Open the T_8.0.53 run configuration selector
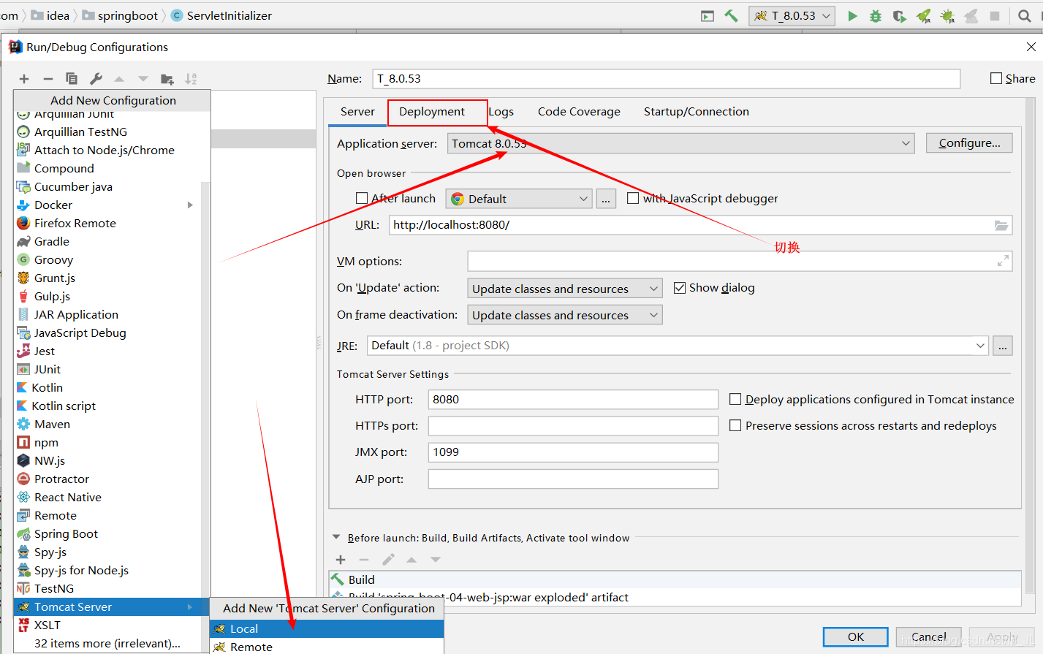 792,16
